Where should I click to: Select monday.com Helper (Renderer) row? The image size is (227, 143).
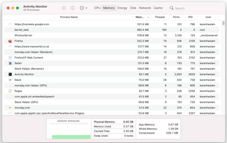point(112,52)
